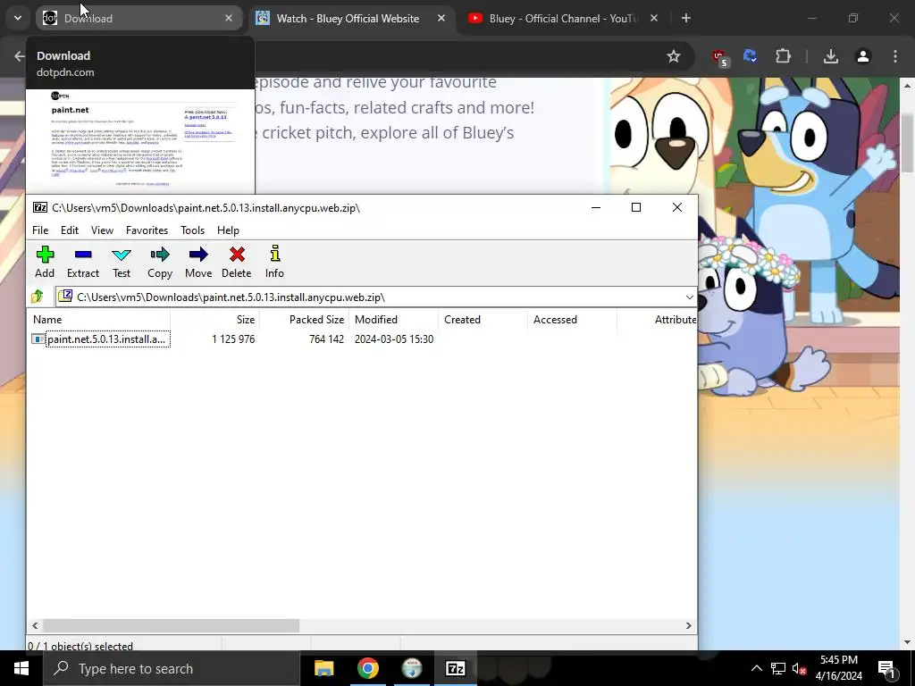The image size is (915, 686).
Task: Open the Chrome profile icon
Action: coord(863,56)
